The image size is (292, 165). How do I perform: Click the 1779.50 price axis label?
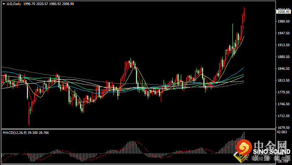click(x=283, y=92)
